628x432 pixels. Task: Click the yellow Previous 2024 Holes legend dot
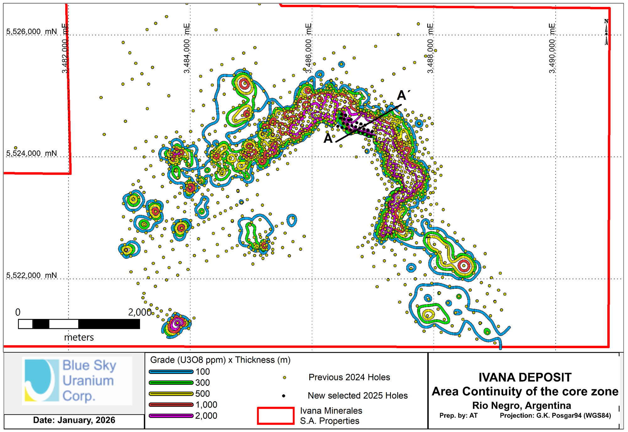tap(284, 378)
